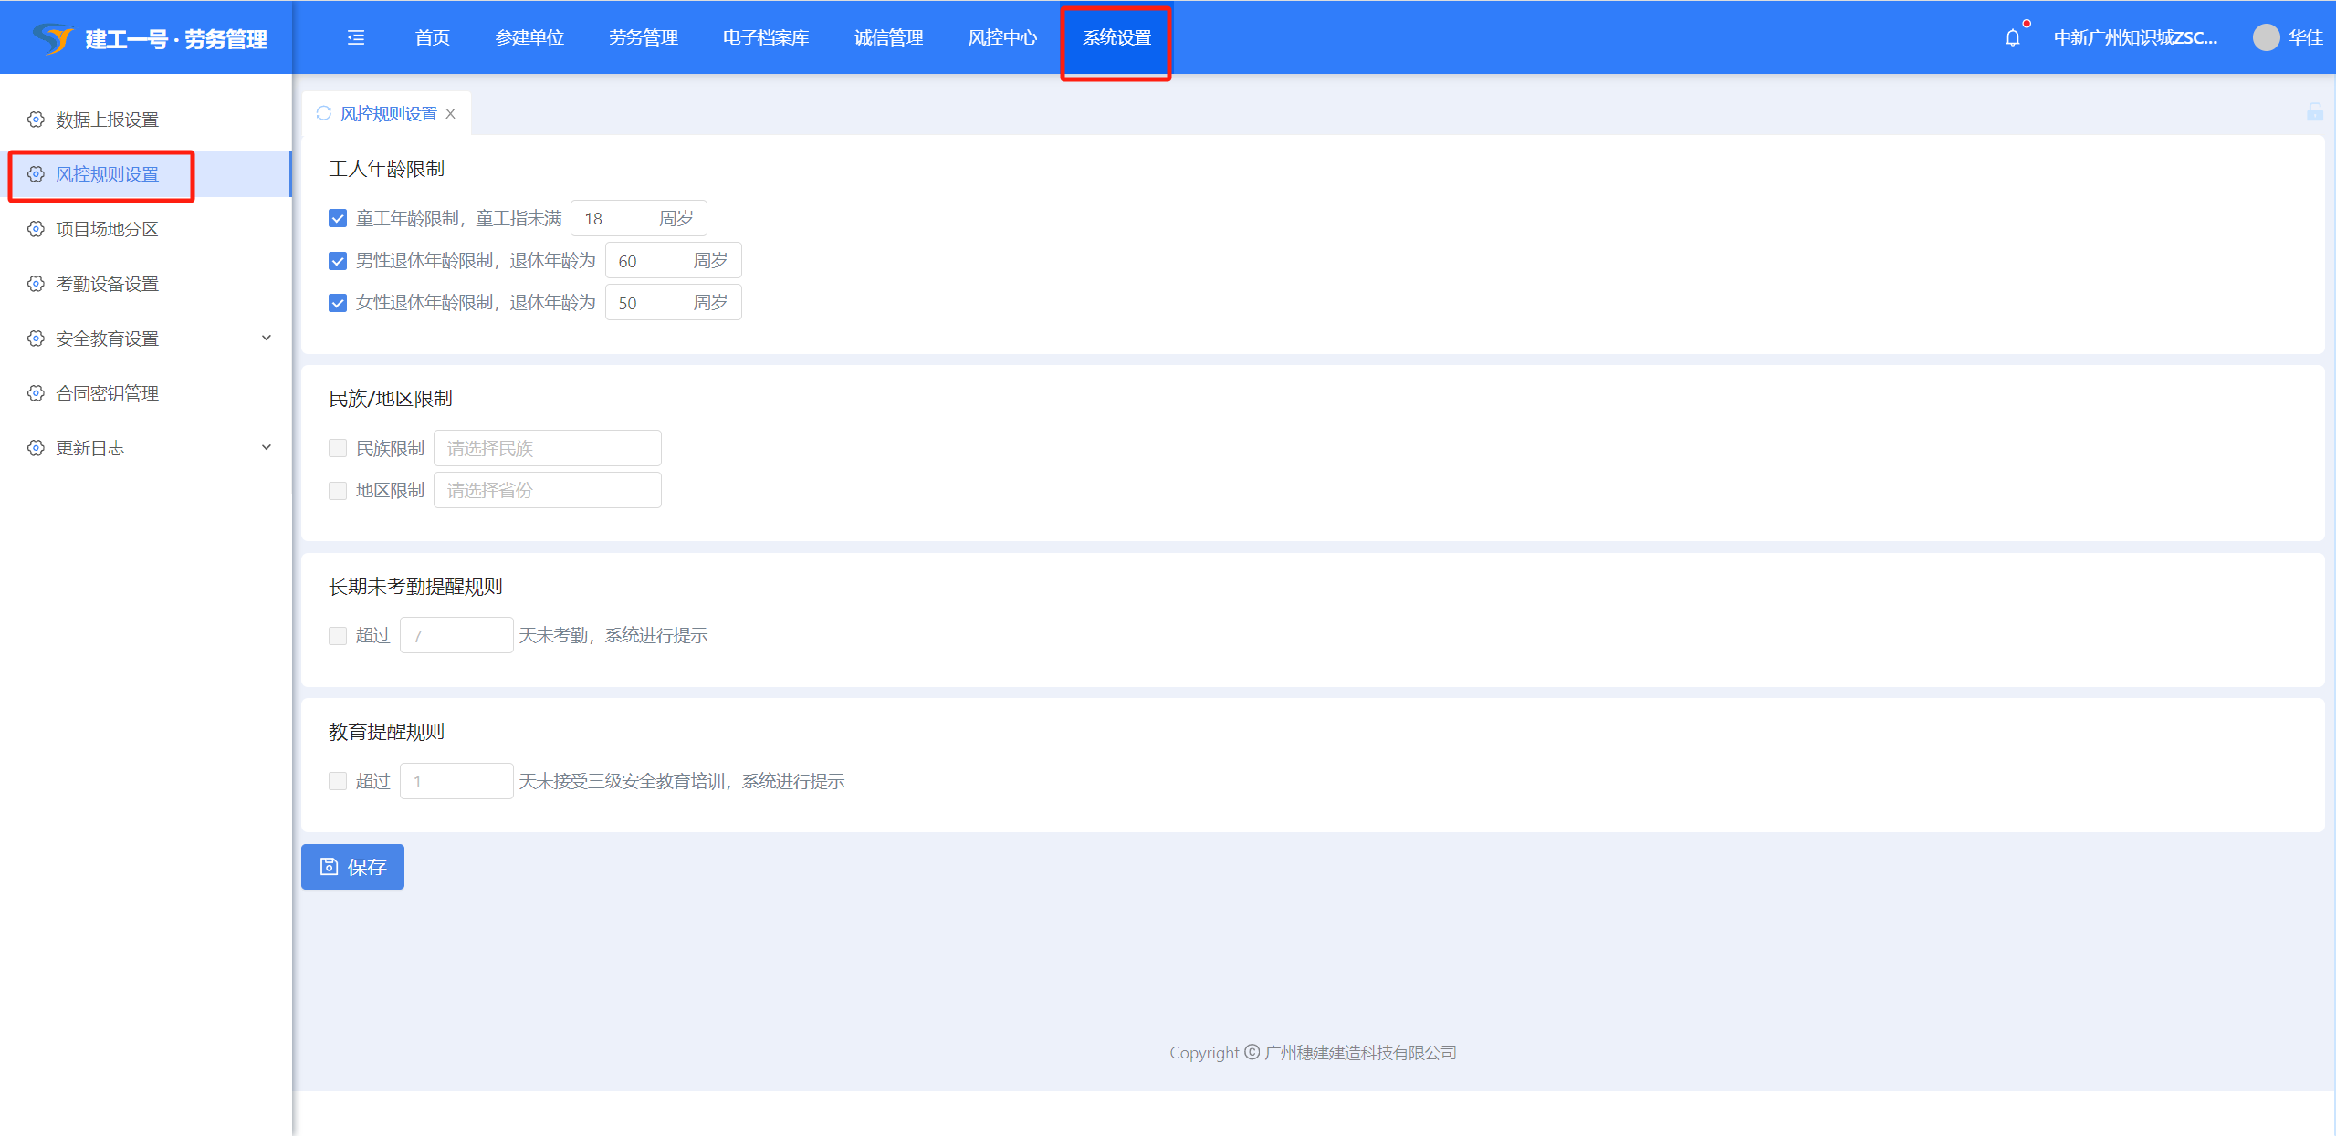
Task: Expand the 更新日志 submenu
Action: coord(266,448)
